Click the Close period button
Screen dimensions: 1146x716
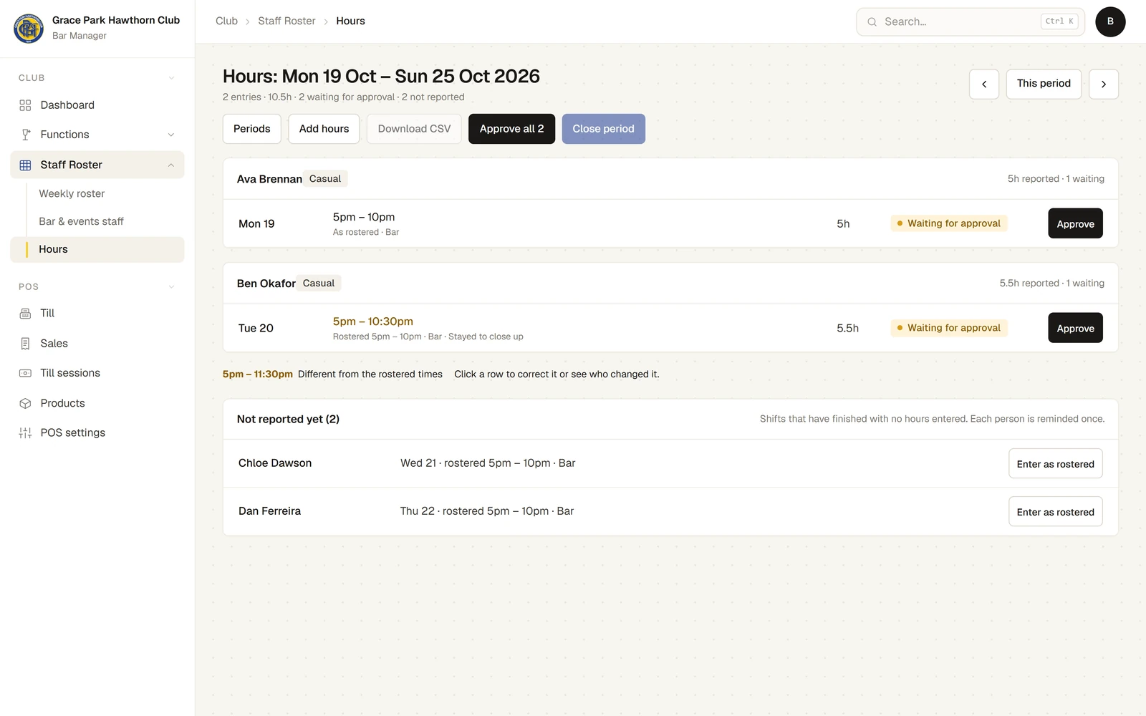click(x=603, y=129)
